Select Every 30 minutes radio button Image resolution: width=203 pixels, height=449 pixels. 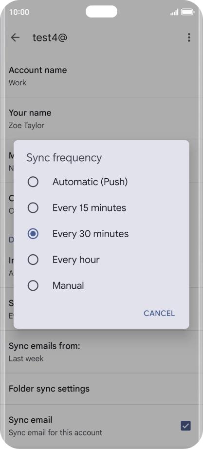tap(33, 234)
